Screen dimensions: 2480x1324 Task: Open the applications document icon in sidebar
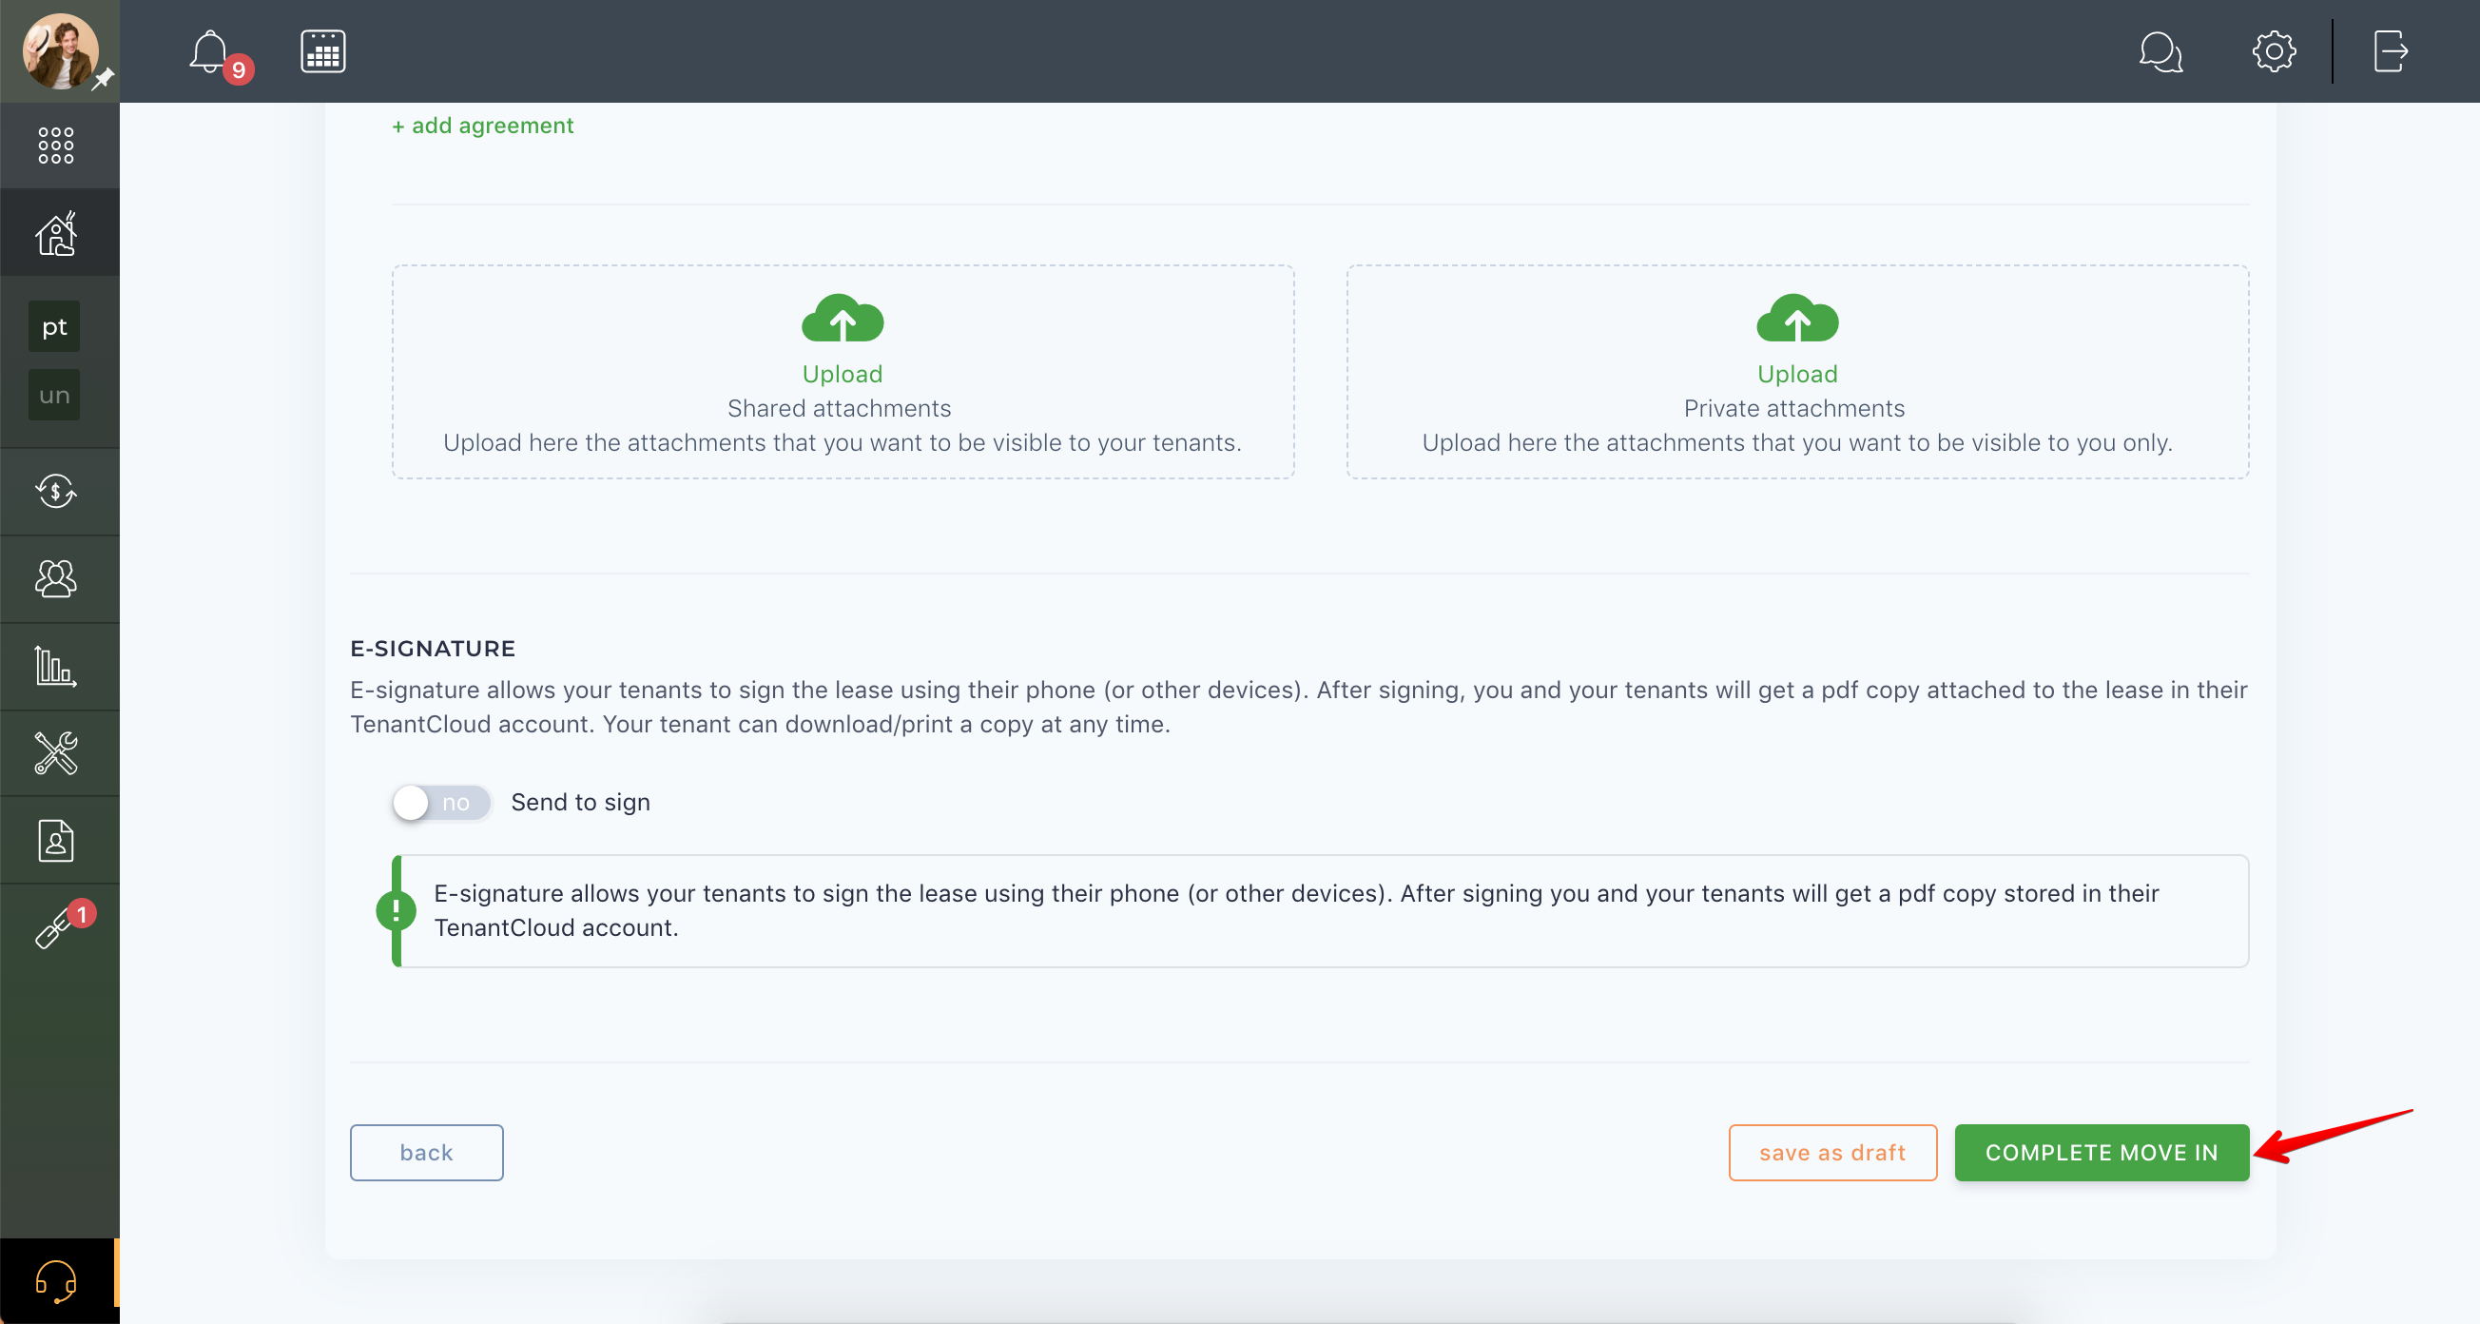[56, 841]
